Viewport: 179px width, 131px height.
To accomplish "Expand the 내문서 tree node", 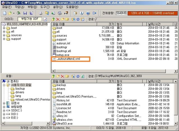I will pos(4,103).
